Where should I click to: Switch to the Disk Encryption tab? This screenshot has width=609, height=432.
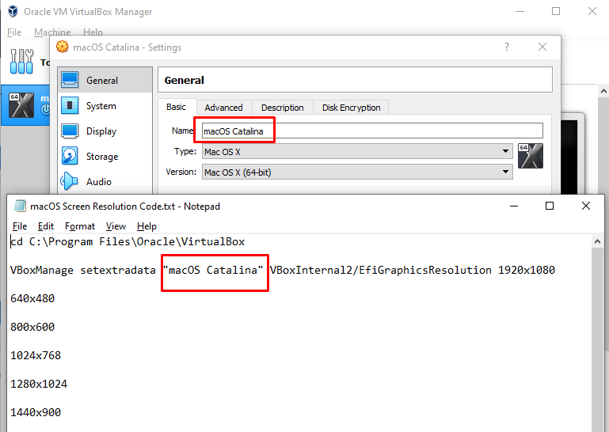(x=351, y=108)
